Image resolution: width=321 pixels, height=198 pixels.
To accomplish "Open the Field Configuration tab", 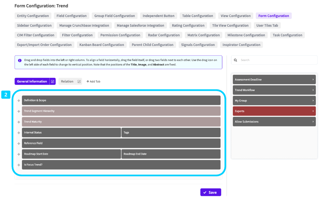I will pyautogui.click(x=72, y=16).
